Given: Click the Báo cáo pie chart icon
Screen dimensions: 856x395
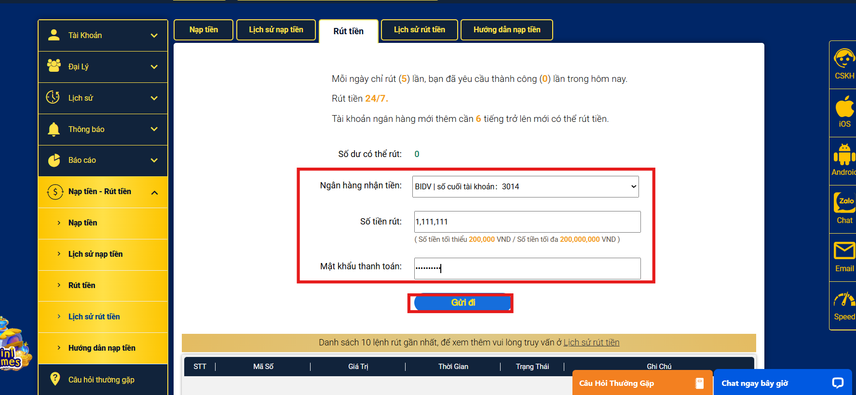Looking at the screenshot, I should (54, 160).
